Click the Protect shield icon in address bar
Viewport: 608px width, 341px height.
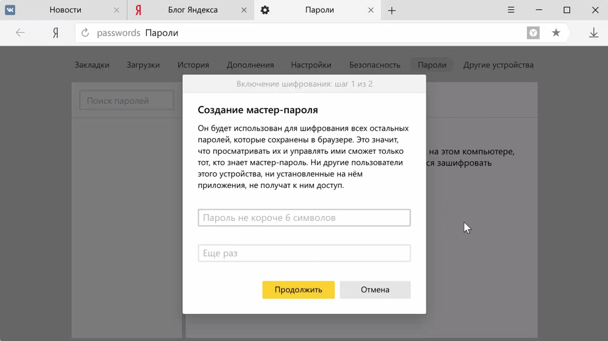click(x=533, y=33)
